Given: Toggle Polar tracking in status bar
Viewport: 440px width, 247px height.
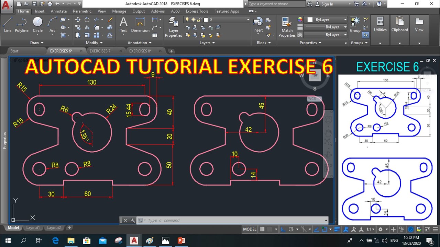Looking at the screenshot, I should 291,229.
